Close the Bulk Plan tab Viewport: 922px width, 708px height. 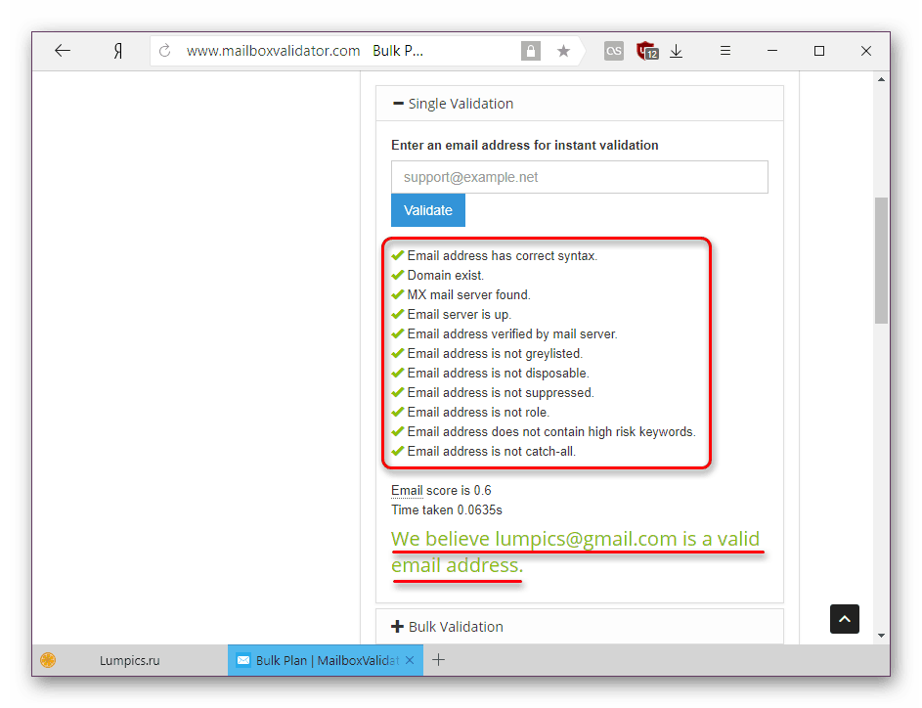pos(411,660)
